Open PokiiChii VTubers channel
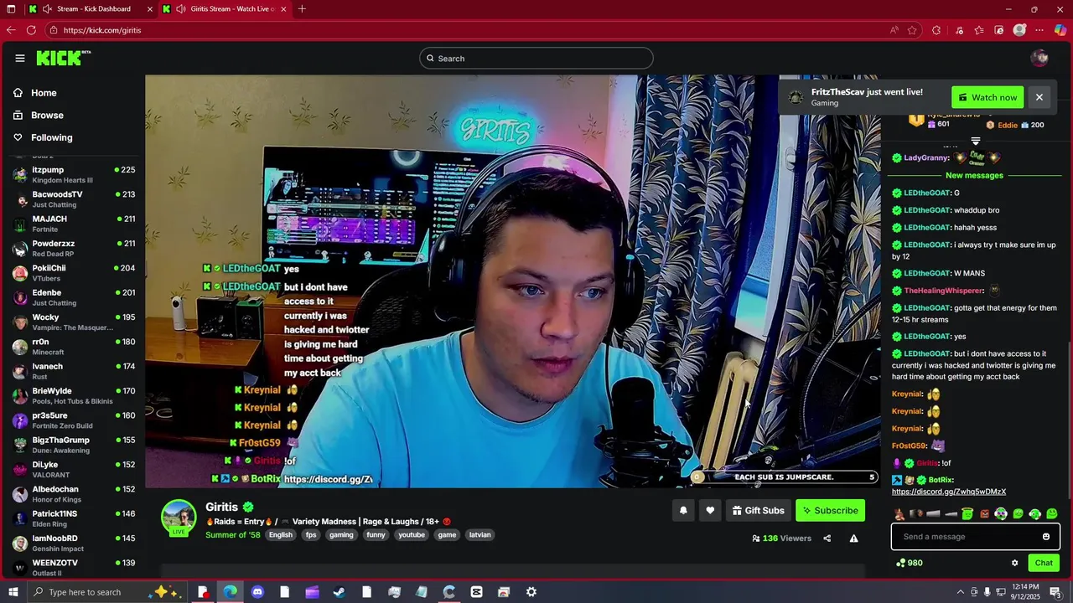This screenshot has height=603, width=1073. [x=74, y=273]
